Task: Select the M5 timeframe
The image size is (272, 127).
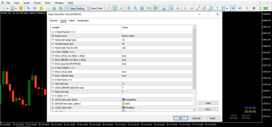Action: (x=240, y=8)
